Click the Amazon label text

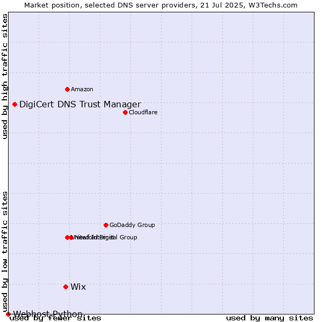tap(82, 89)
